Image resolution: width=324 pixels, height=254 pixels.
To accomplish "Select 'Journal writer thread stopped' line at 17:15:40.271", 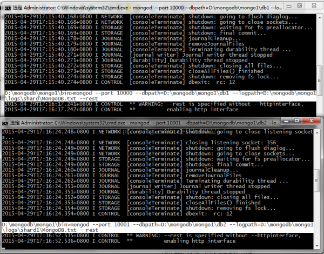I will pos(138,55).
